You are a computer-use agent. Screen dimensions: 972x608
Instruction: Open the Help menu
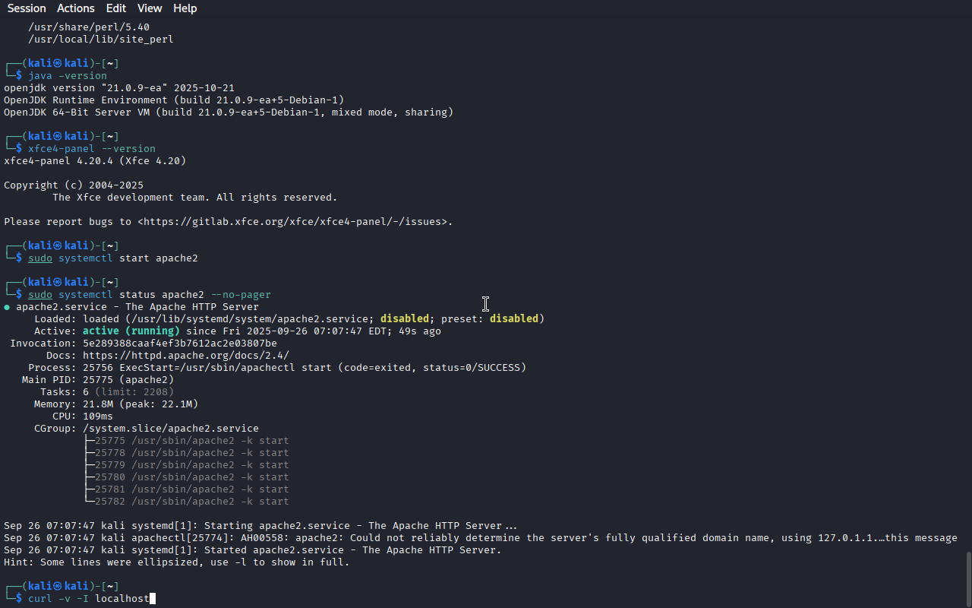point(185,8)
